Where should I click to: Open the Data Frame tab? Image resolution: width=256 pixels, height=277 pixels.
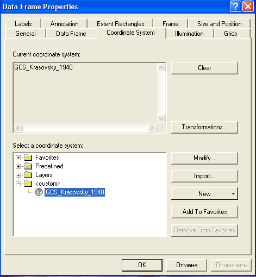(71, 34)
